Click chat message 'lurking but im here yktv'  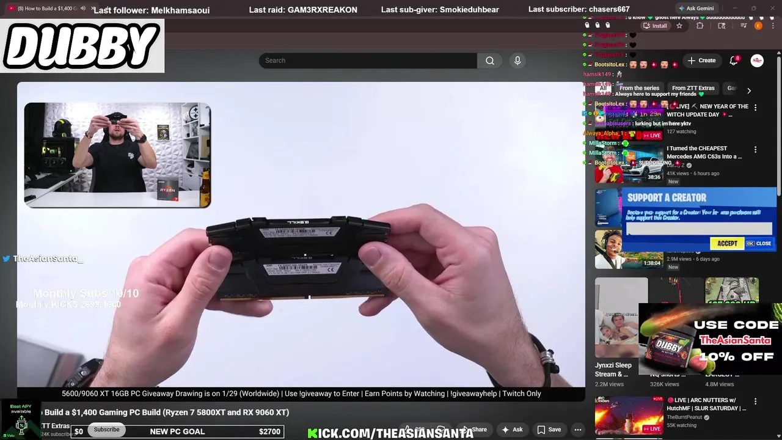pos(663,123)
